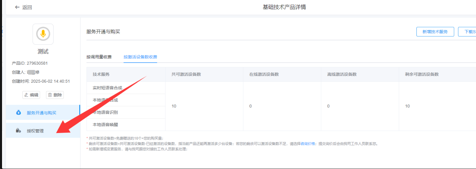
Task: Click 本地语音唤醒 row
Action: click(126, 125)
